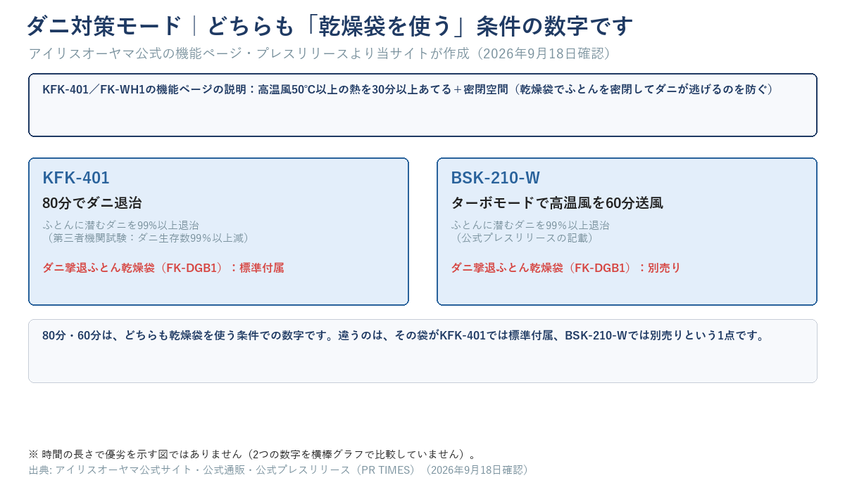845x492 pixels.
Task: Click 'ターボモードで高温風を60分送風'
Action: click(557, 203)
